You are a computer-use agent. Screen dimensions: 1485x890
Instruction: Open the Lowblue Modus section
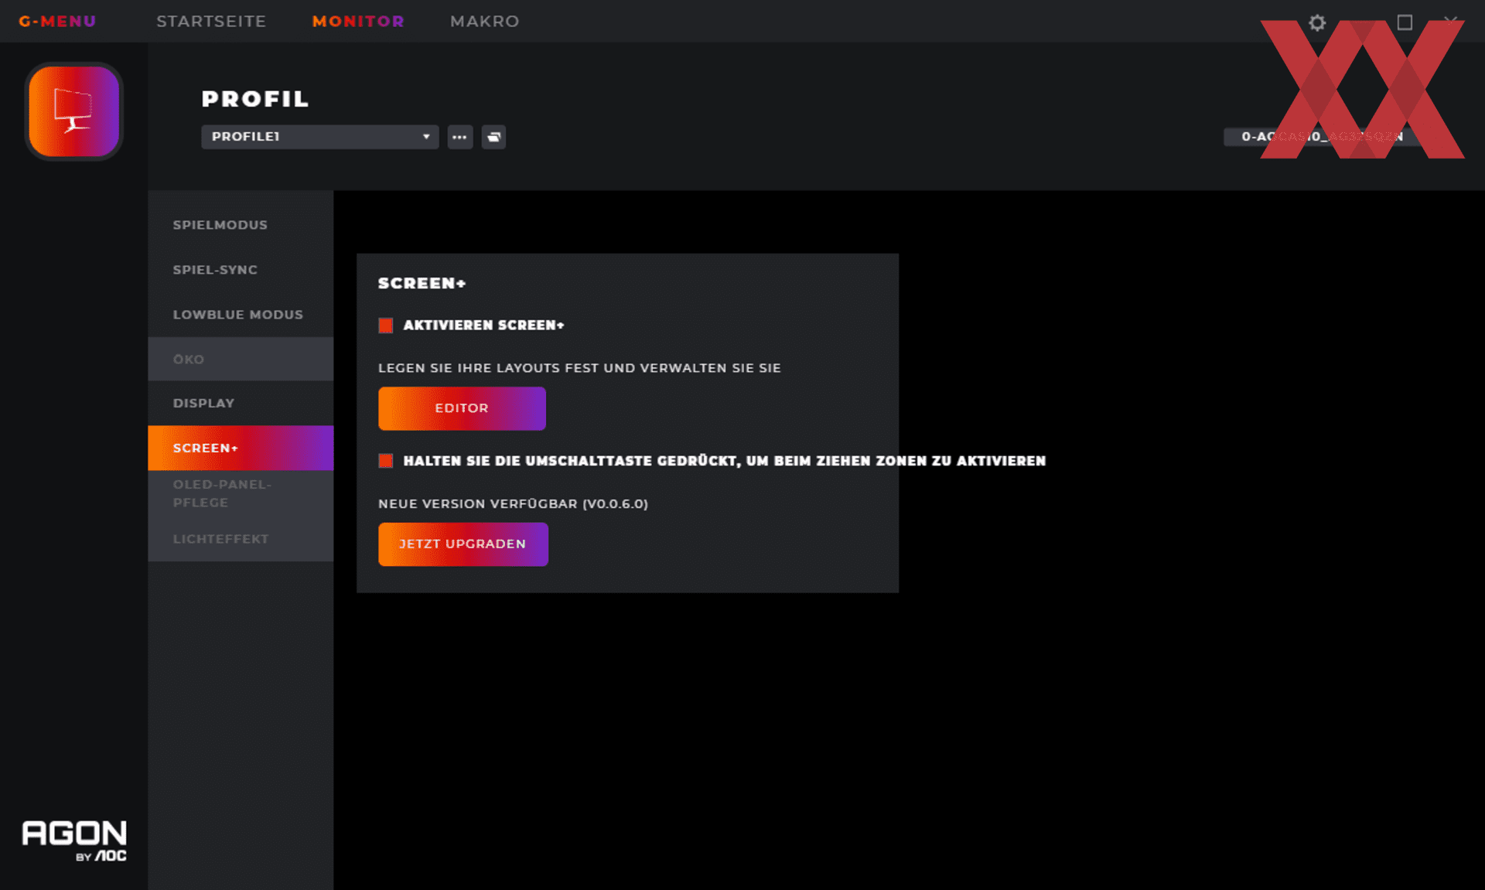coord(237,315)
